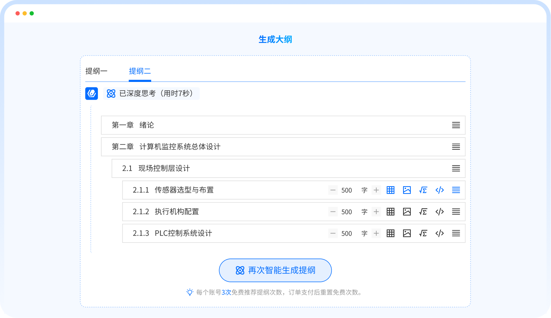Enable the table option for 2.1.2
The width and height of the screenshot is (551, 318).
[390, 212]
